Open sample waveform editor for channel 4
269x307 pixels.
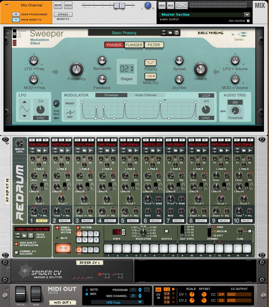coord(114,150)
